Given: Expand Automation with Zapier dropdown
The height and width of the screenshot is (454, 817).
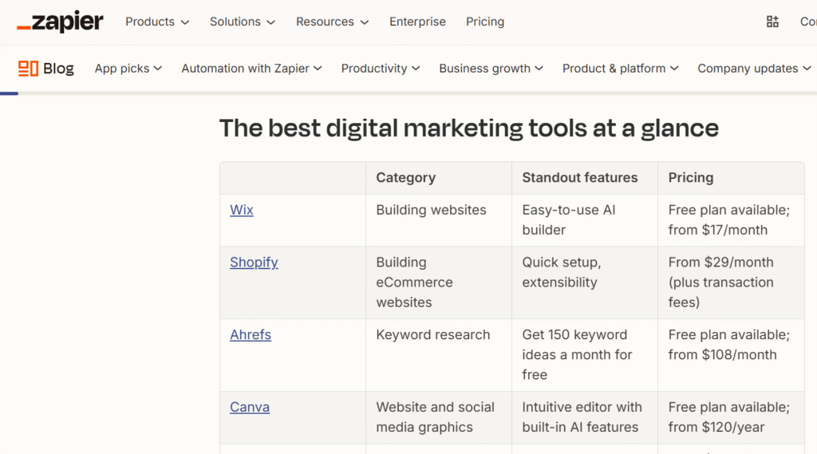Looking at the screenshot, I should (x=251, y=69).
